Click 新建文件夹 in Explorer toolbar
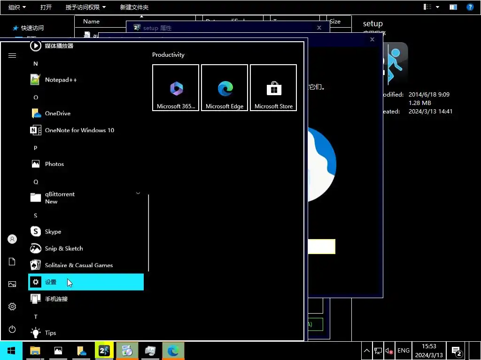481x360 pixels. [x=134, y=7]
